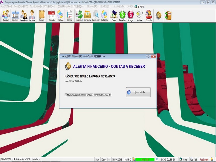216x162 pixels.
Task: Open the RELATÓRIOS menu
Action: (x=105, y=6)
